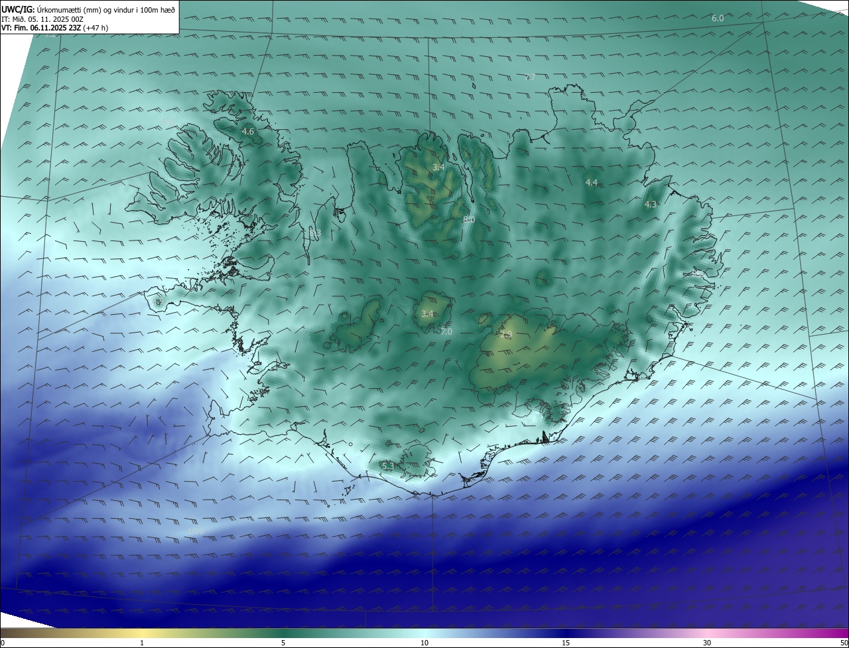Click the 8.3 value label in west Iceland

pyautogui.click(x=315, y=233)
